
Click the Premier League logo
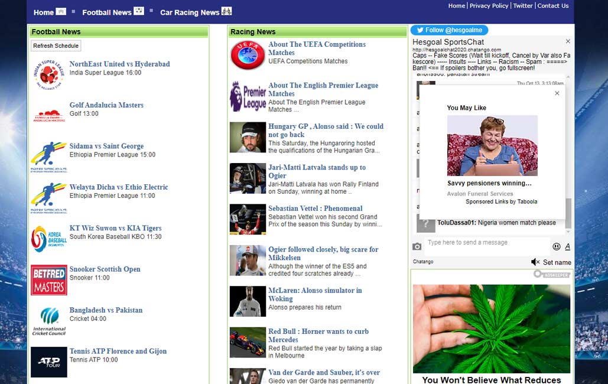point(248,96)
